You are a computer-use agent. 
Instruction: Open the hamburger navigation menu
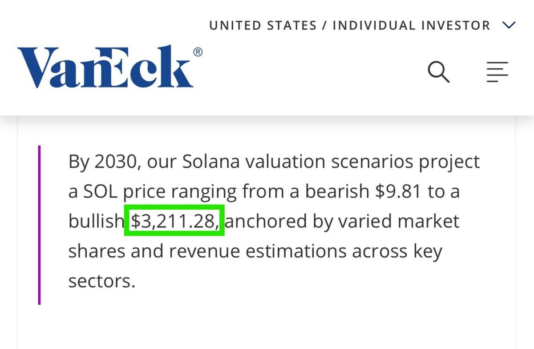coord(497,72)
